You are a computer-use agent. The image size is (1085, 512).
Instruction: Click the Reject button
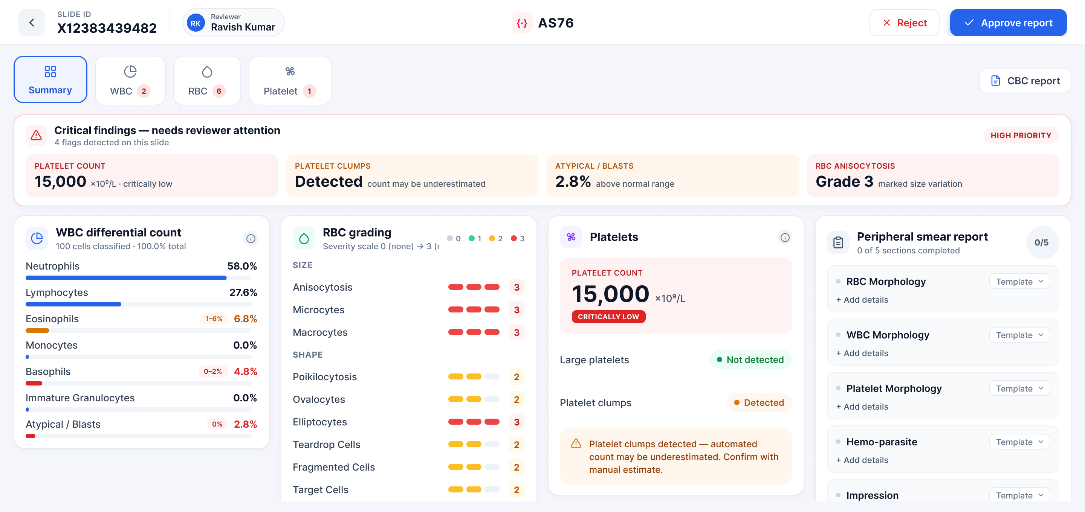coord(904,23)
